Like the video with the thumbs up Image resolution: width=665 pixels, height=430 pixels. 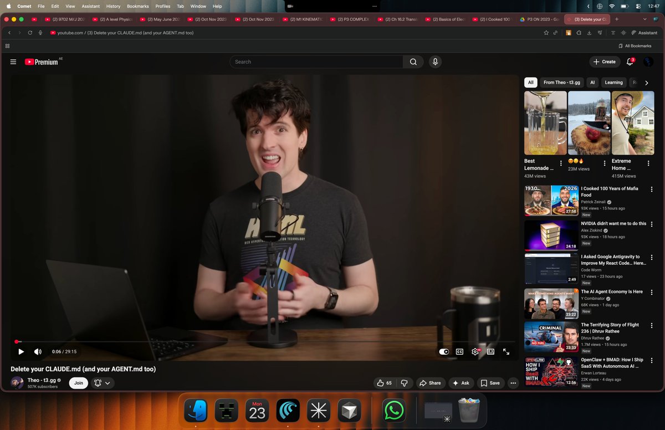(x=385, y=383)
